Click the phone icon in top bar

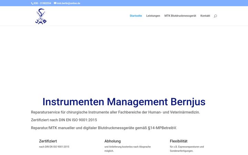(32, 3)
